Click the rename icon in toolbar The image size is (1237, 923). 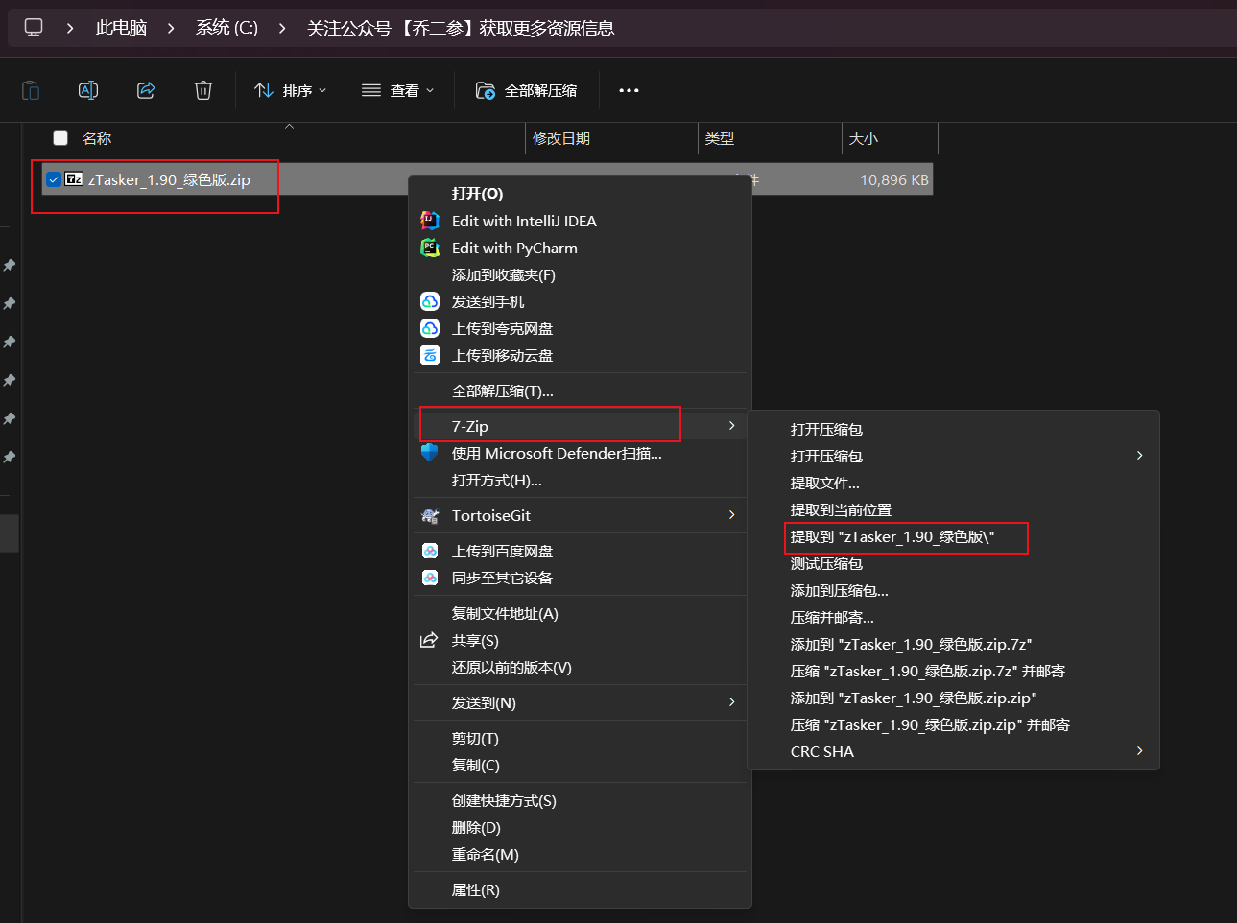(88, 90)
